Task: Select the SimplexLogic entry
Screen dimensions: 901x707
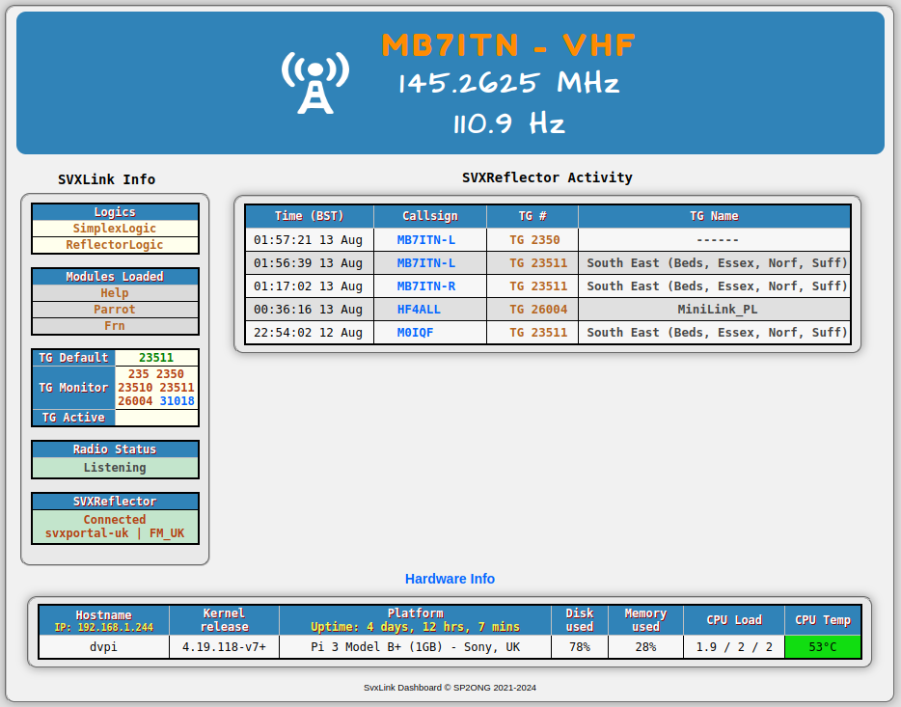Action: (x=115, y=230)
